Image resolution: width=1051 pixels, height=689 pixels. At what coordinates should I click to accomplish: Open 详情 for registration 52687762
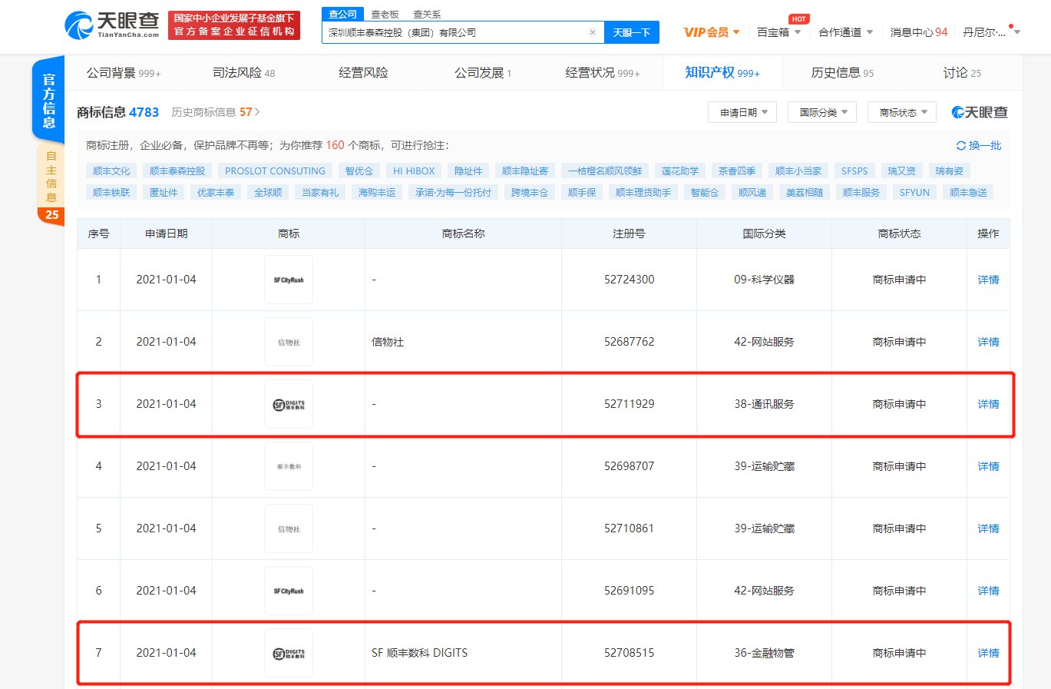pyautogui.click(x=988, y=342)
